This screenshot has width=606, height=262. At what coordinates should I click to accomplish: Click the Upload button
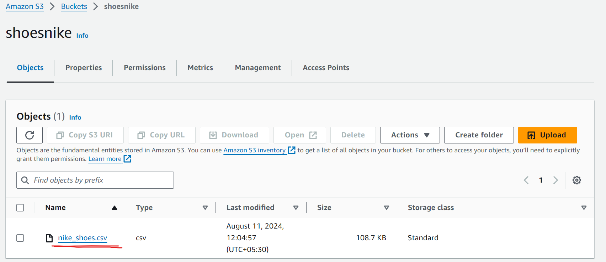coord(547,135)
